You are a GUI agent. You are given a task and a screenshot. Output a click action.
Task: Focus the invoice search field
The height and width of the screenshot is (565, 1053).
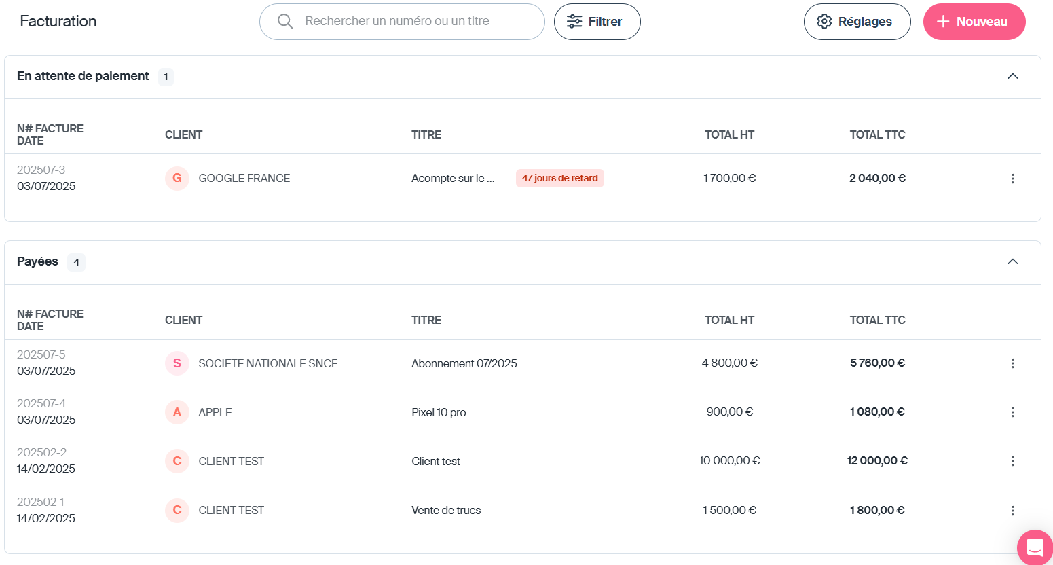pyautogui.click(x=407, y=22)
